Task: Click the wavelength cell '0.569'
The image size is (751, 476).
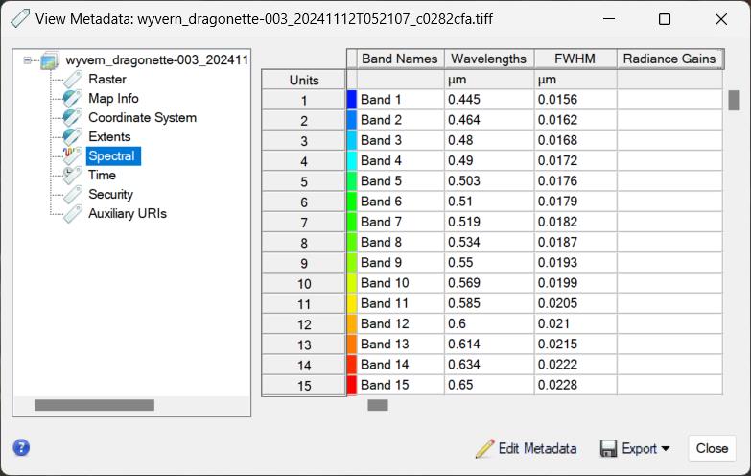Action: tap(489, 283)
